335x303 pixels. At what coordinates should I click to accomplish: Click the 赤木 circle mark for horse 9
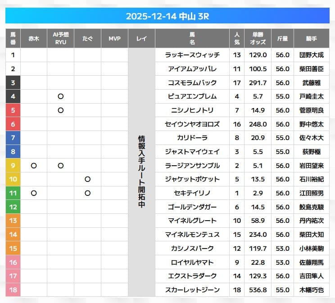tap(33, 166)
